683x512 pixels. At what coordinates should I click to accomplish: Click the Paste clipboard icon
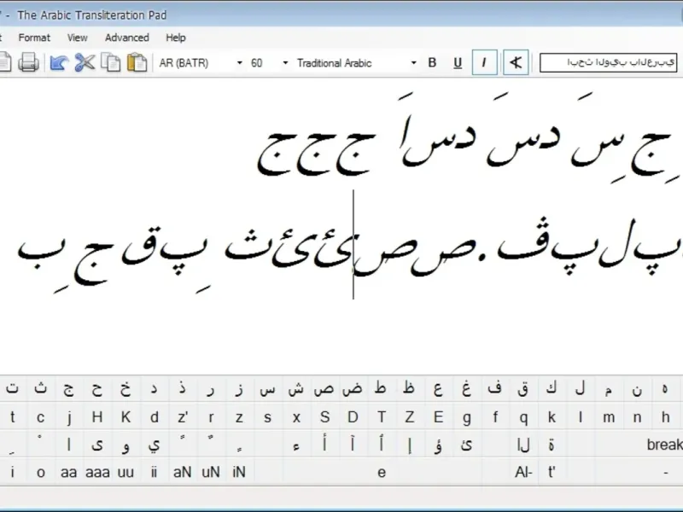tap(137, 62)
